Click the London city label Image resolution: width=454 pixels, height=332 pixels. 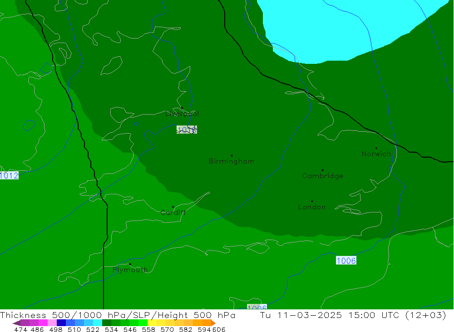(x=312, y=207)
